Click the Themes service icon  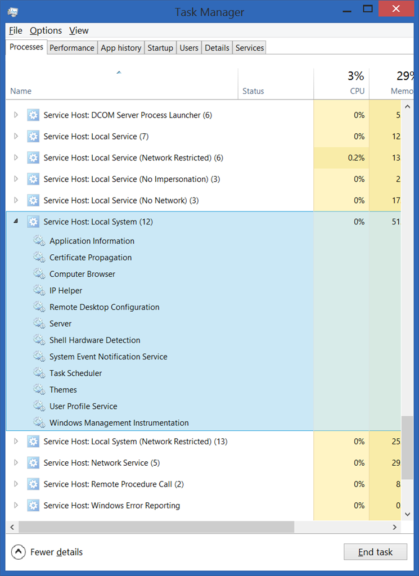tap(39, 389)
